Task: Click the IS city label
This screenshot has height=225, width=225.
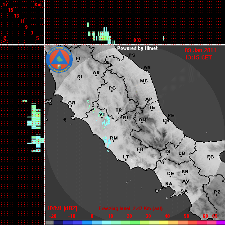Action: point(168,152)
